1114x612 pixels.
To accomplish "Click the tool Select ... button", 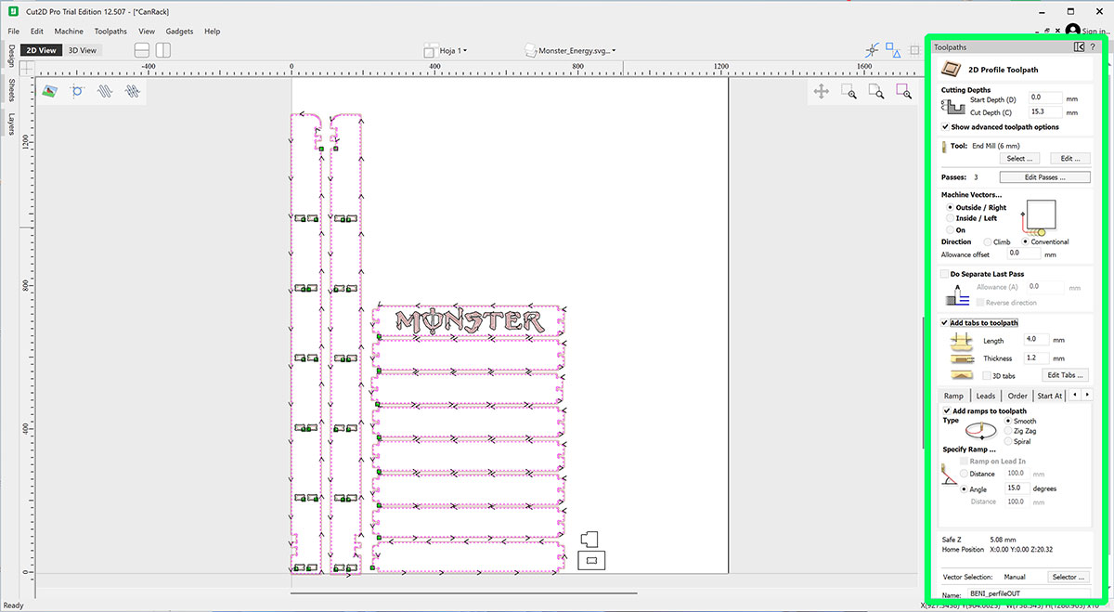I will click(x=1019, y=159).
